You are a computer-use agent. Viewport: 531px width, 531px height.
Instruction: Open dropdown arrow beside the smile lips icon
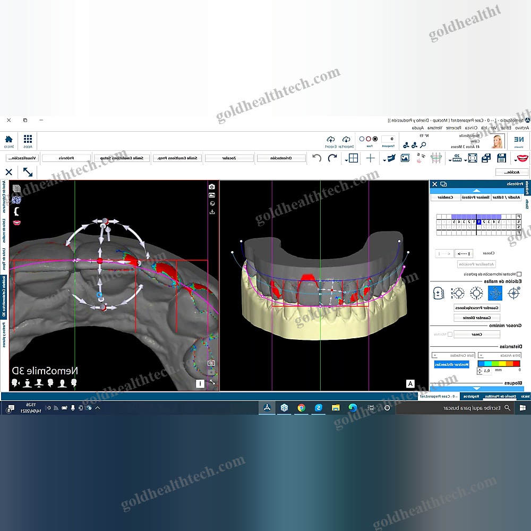515,160
